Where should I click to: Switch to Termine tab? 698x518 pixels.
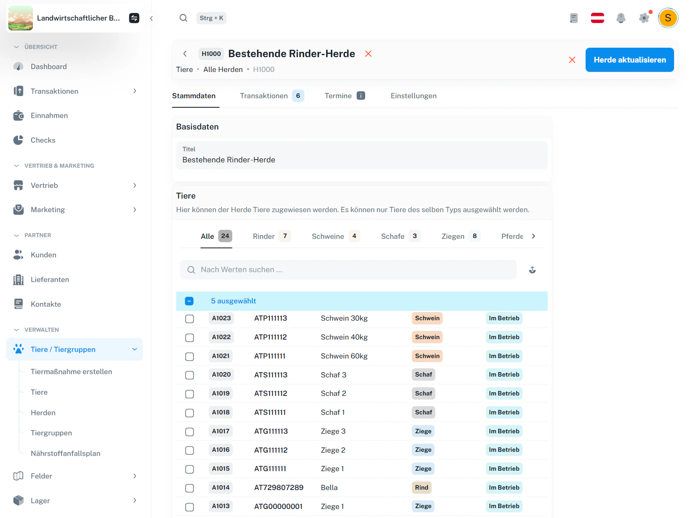coord(345,96)
